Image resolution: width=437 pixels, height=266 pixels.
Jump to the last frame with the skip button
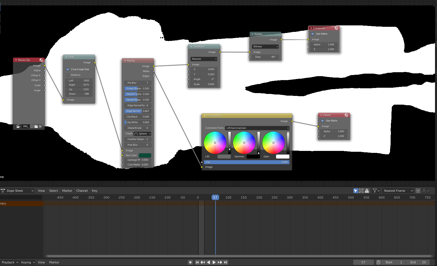click(x=225, y=262)
